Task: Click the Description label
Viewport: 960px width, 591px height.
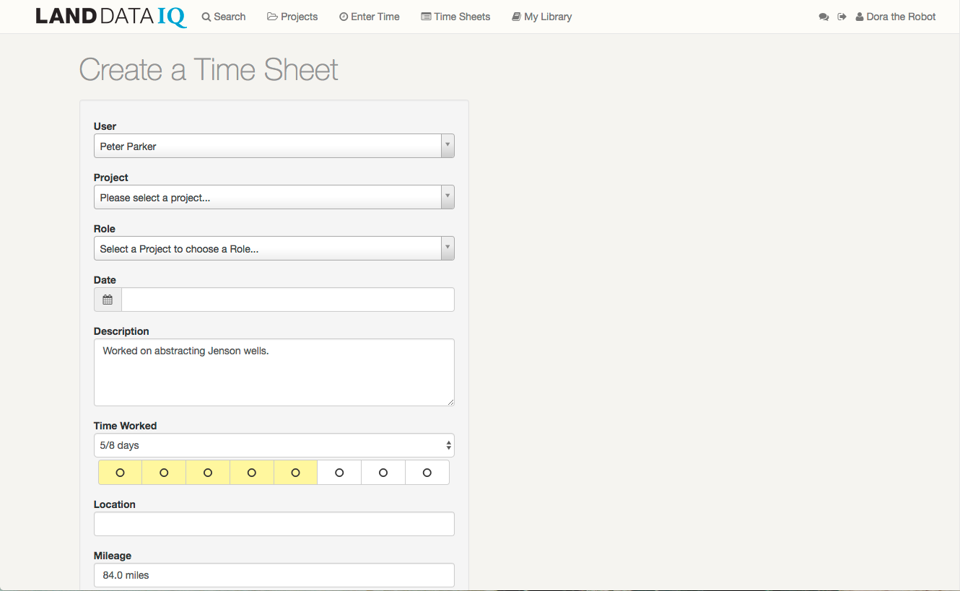Action: (x=121, y=331)
